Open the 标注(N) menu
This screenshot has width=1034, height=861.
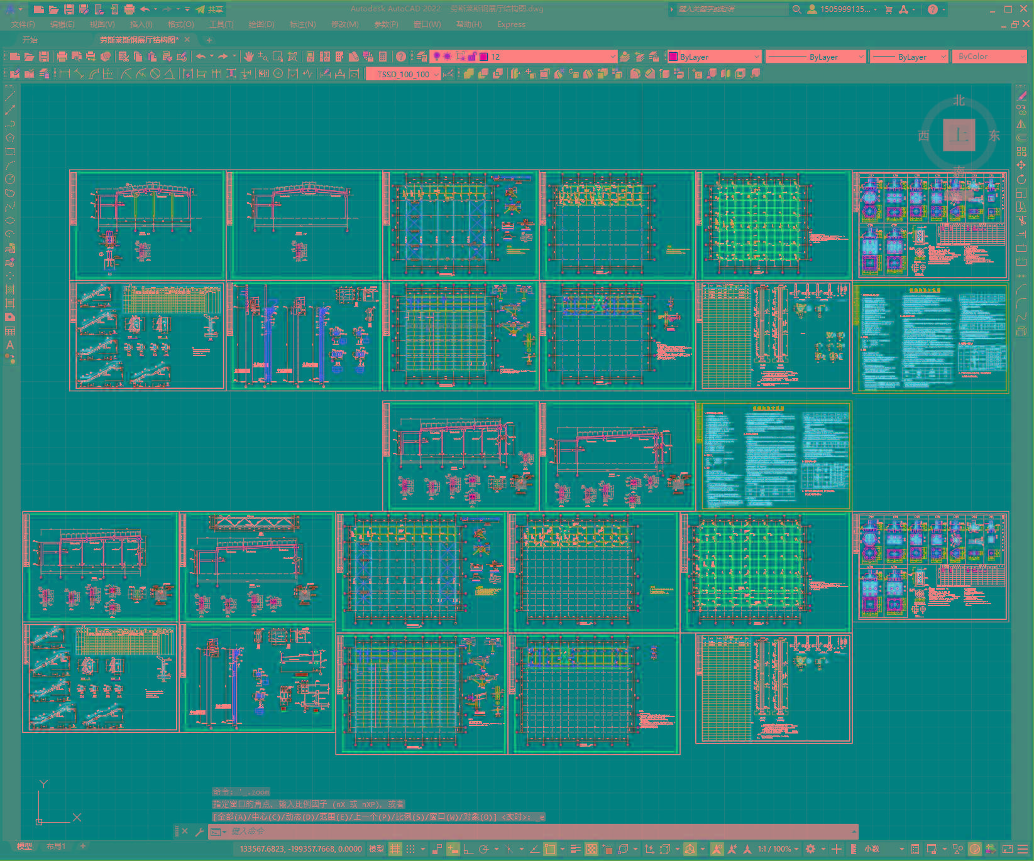pos(303,24)
